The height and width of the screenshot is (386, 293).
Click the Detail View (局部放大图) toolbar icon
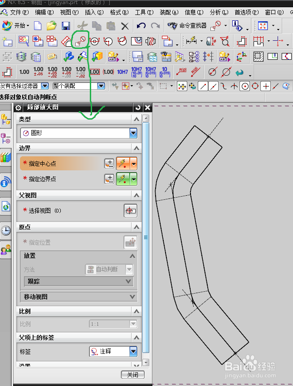tap(81, 41)
